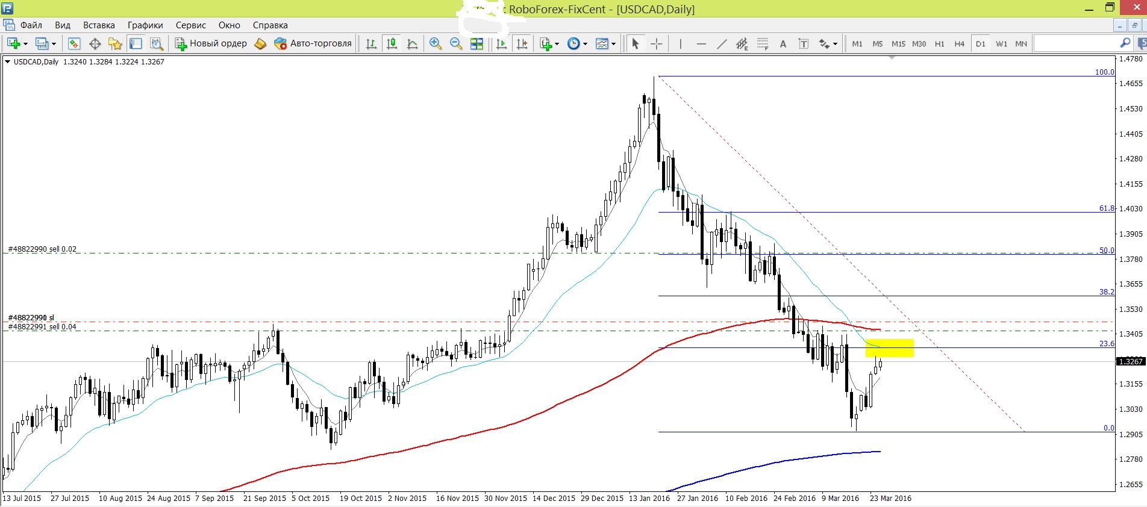Switch chart to Line Chart mode
The image size is (1147, 507).
(x=413, y=43)
